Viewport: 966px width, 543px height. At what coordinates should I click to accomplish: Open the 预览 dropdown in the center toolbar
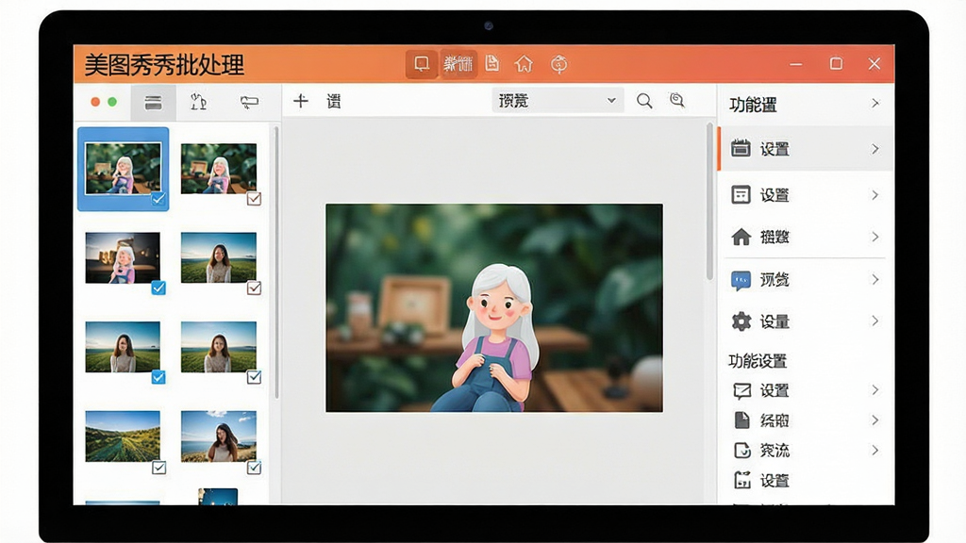click(x=558, y=100)
